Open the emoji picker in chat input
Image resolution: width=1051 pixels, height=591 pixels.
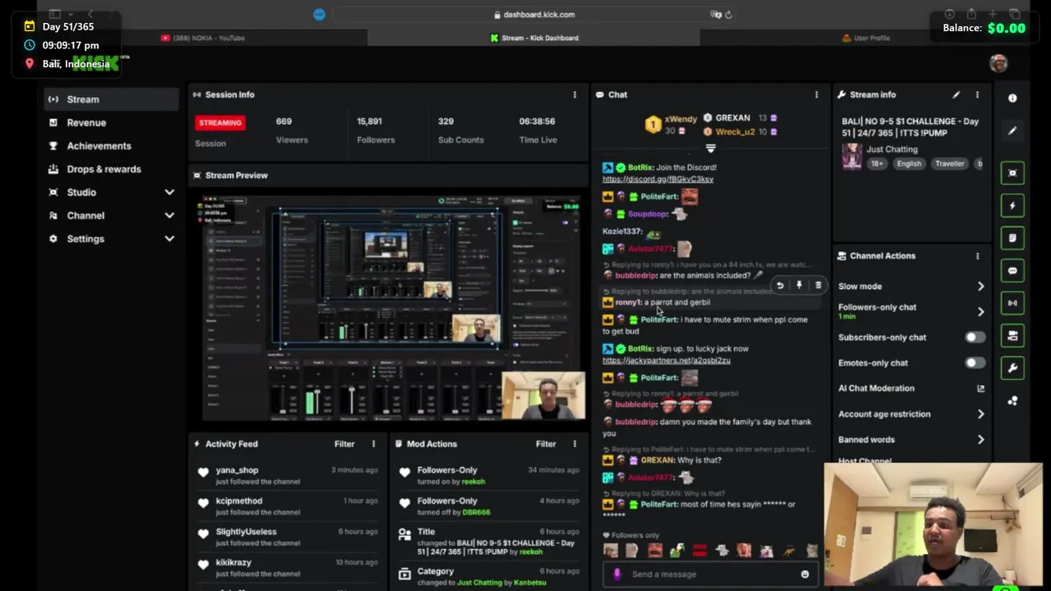click(x=805, y=575)
